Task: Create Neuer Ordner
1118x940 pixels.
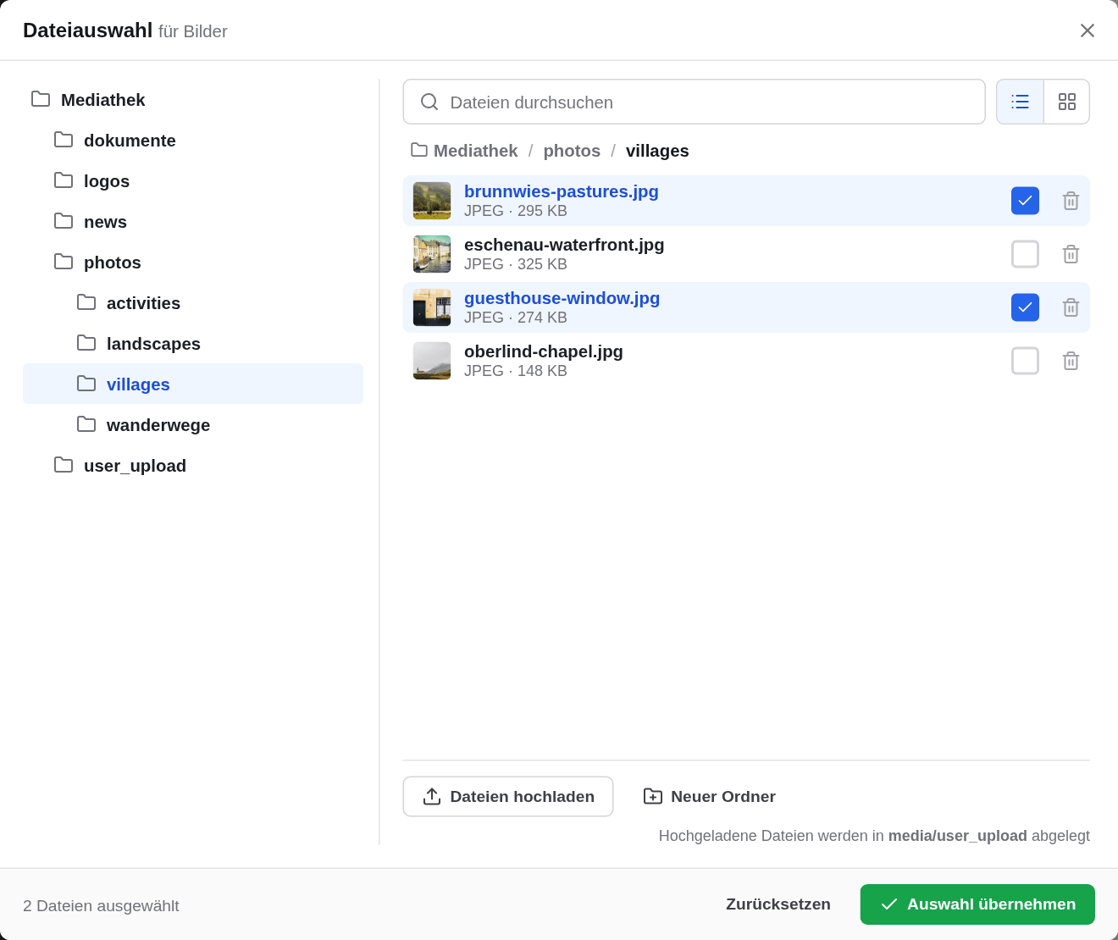Action: 710,797
